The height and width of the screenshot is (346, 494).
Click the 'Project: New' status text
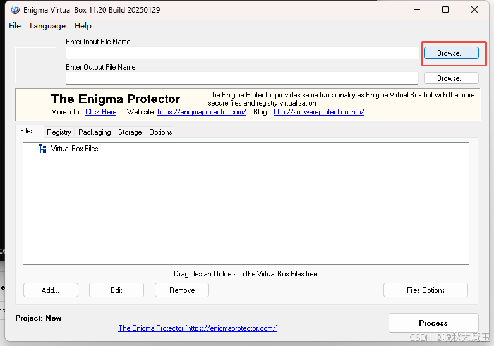tap(39, 318)
